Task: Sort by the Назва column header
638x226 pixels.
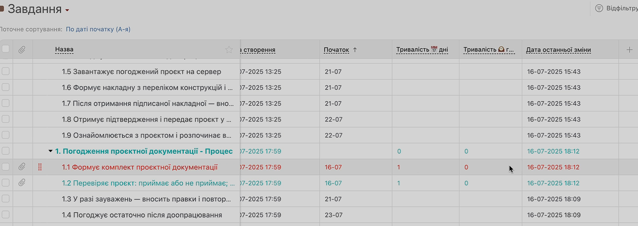Action: [64, 50]
